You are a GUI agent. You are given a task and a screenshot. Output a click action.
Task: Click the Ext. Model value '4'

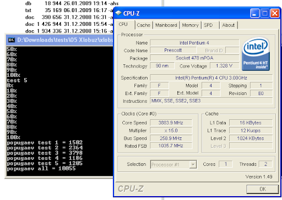[x=211, y=93]
